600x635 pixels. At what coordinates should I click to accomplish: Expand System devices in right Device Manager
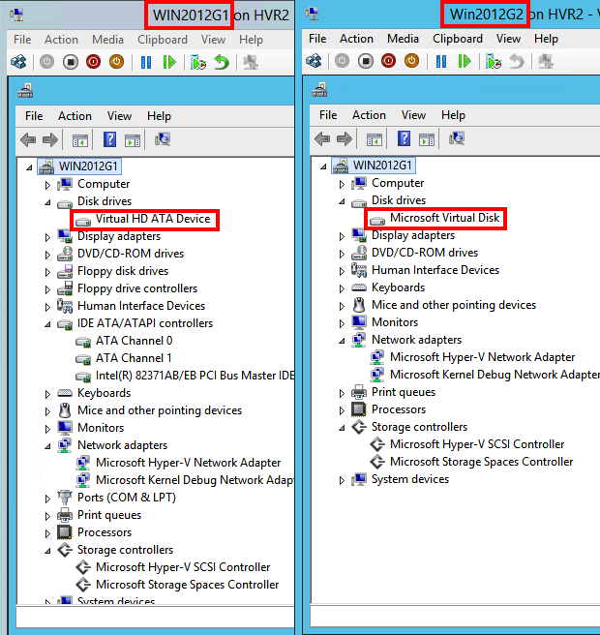[x=343, y=480]
